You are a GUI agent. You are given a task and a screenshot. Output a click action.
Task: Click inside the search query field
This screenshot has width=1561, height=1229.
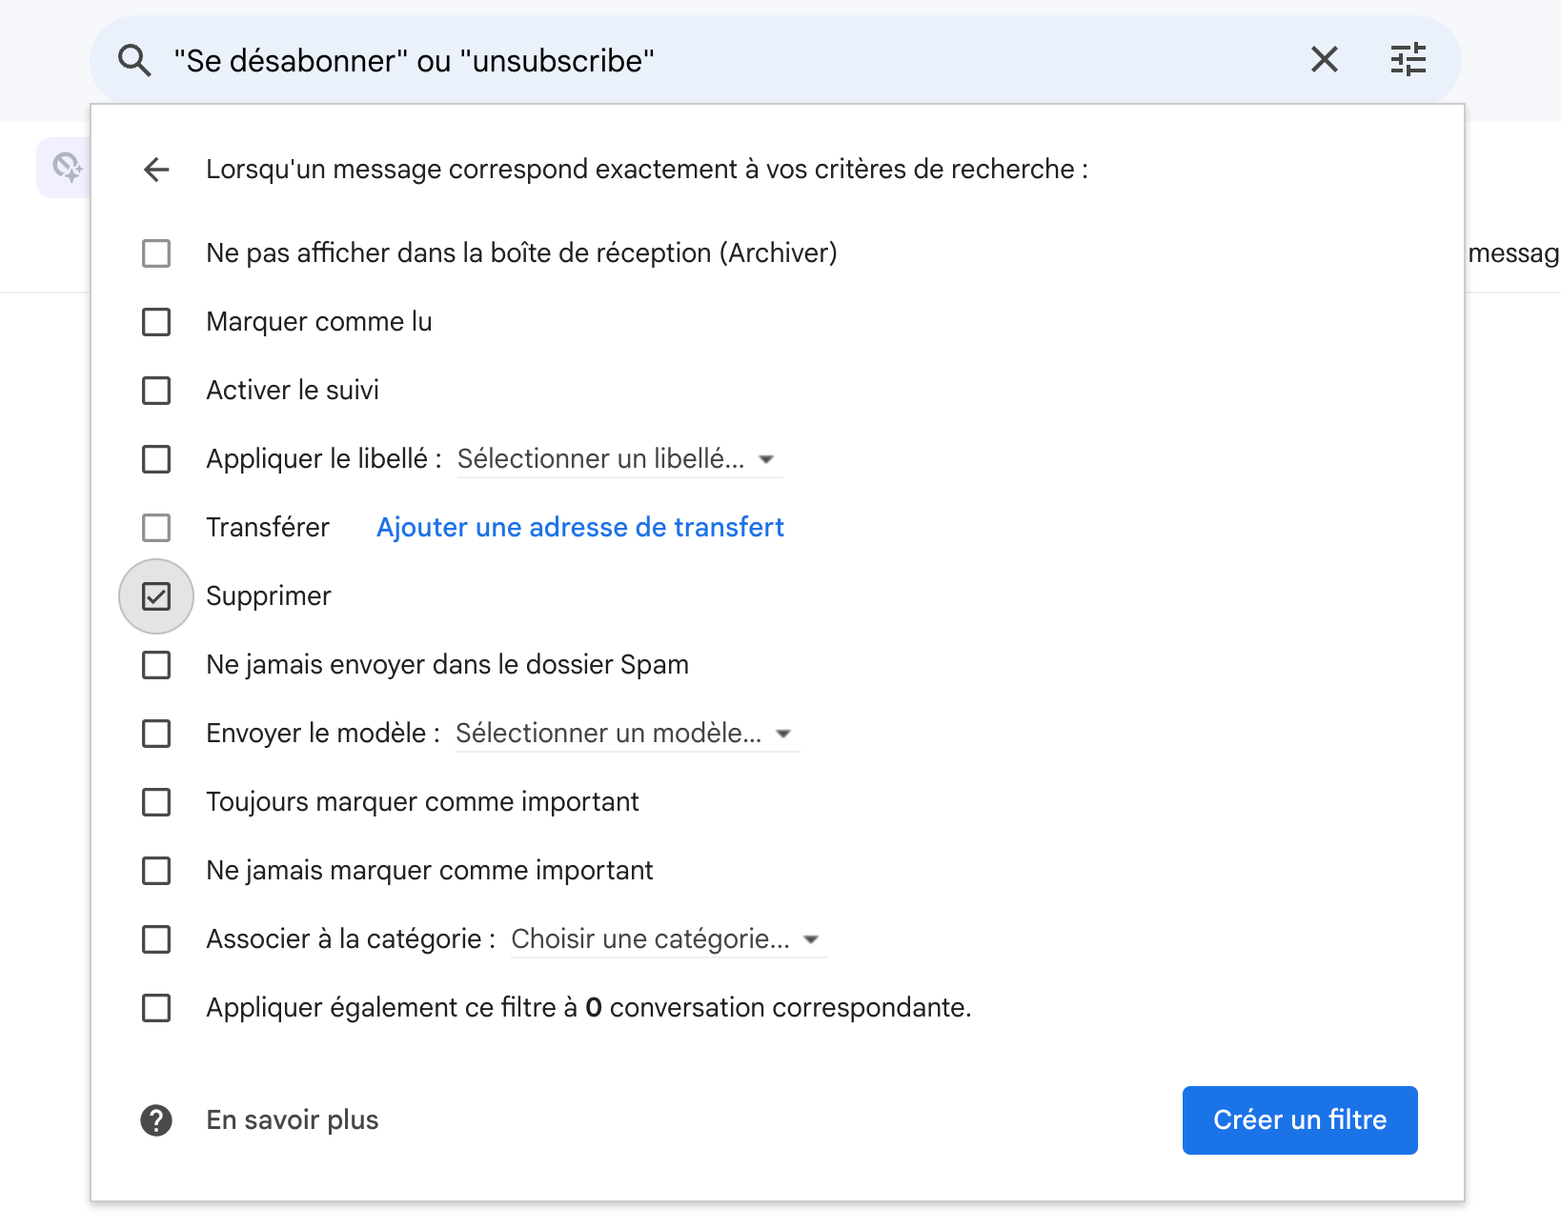[x=724, y=61]
